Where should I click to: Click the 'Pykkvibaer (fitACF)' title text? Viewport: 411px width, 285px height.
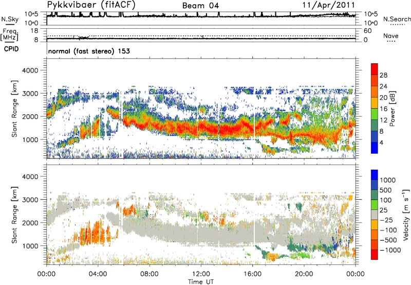(91, 5)
